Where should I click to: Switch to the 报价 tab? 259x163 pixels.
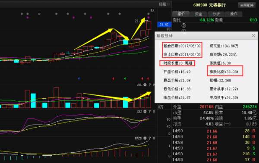point(181,14)
